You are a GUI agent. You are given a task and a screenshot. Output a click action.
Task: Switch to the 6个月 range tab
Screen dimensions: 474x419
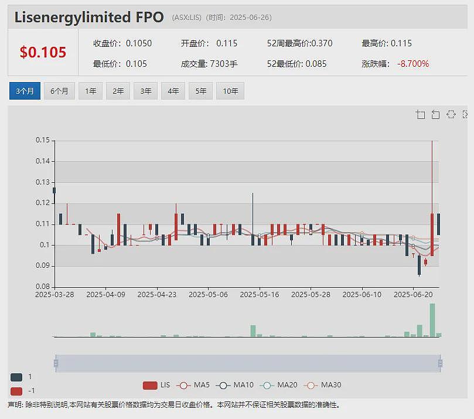(x=60, y=91)
